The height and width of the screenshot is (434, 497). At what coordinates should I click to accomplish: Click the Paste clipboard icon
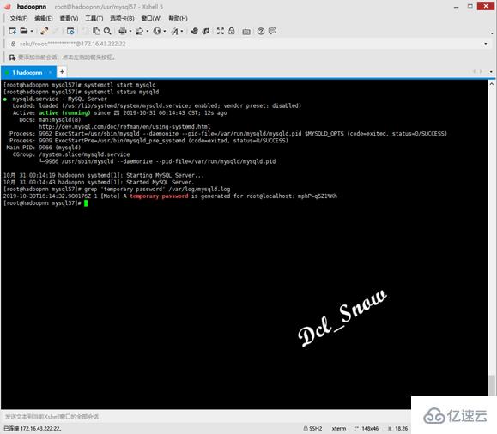(96, 31)
